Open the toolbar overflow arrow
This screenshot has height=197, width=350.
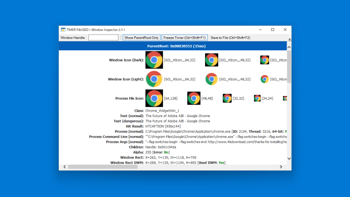pos(289,39)
